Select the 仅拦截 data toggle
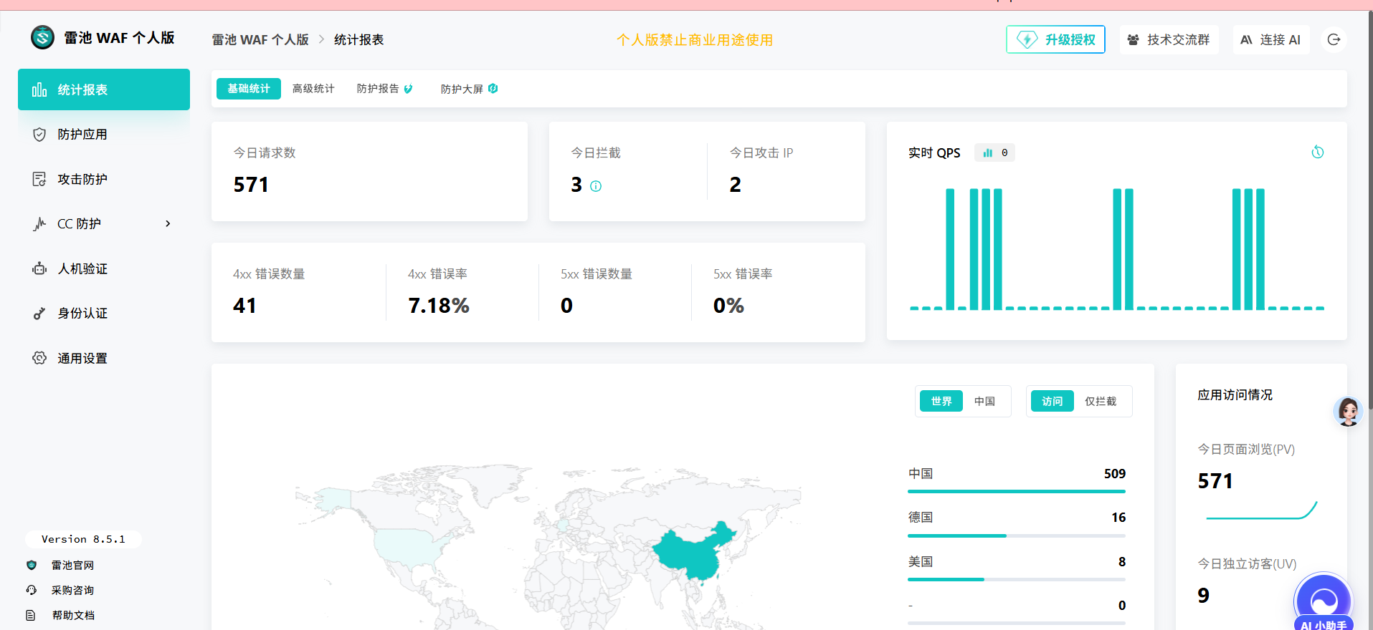The image size is (1373, 630). coord(1101,401)
